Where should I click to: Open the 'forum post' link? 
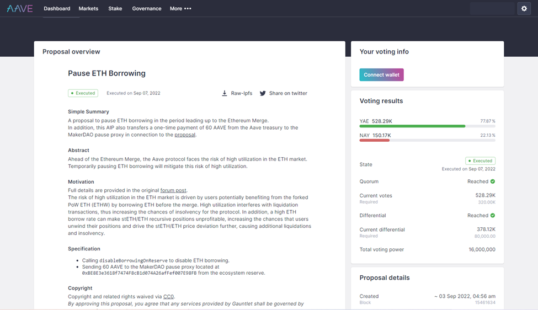point(173,190)
